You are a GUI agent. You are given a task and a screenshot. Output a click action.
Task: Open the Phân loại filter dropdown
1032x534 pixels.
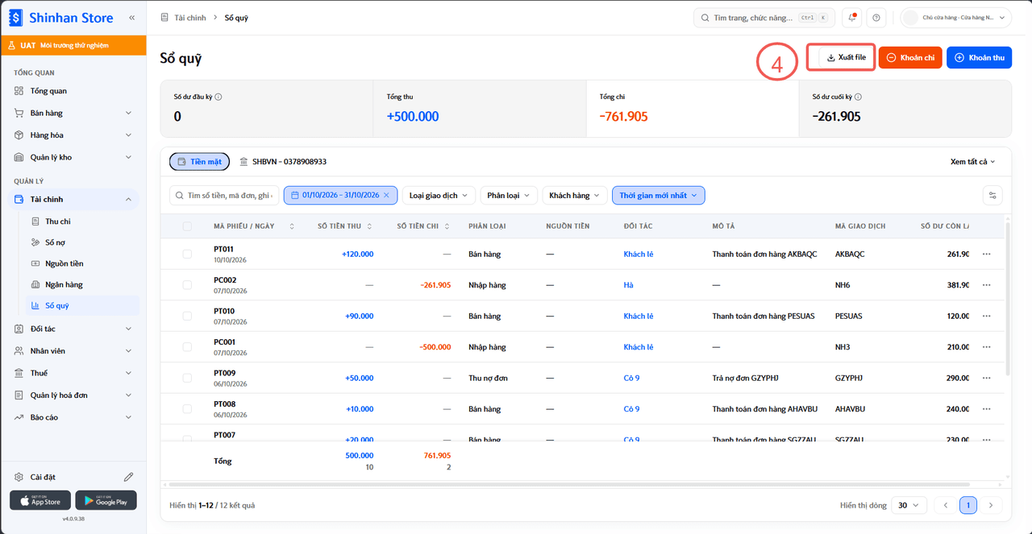click(508, 195)
